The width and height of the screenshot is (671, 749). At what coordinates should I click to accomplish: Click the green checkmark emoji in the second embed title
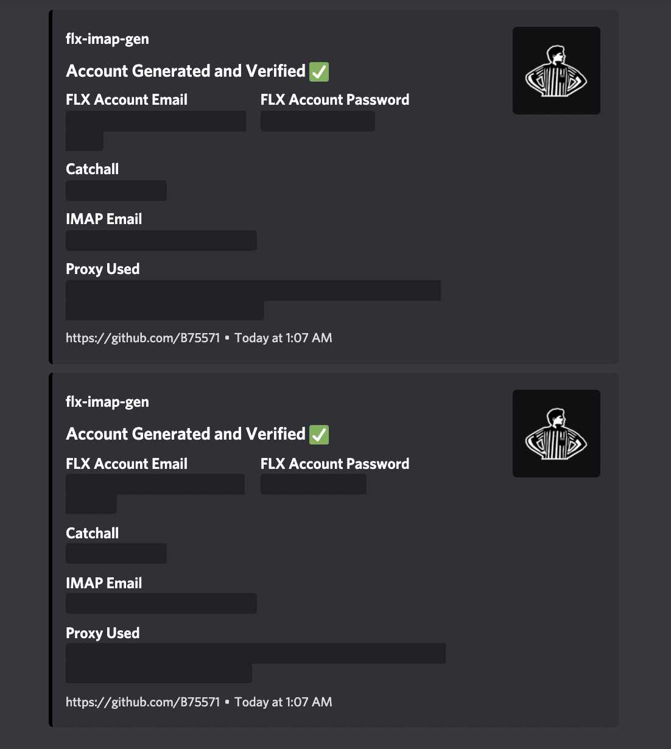tap(319, 434)
